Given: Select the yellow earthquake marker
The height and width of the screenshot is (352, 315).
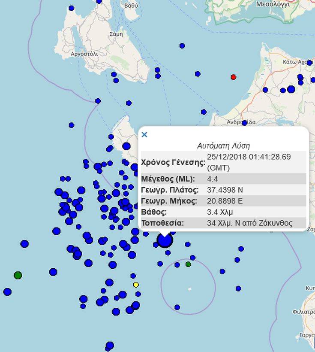Looking at the screenshot, I should pos(136,285).
